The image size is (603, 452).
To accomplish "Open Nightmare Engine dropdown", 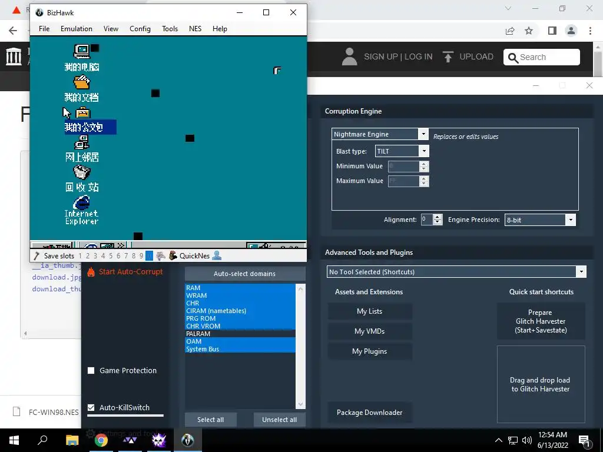I will 380,134.
